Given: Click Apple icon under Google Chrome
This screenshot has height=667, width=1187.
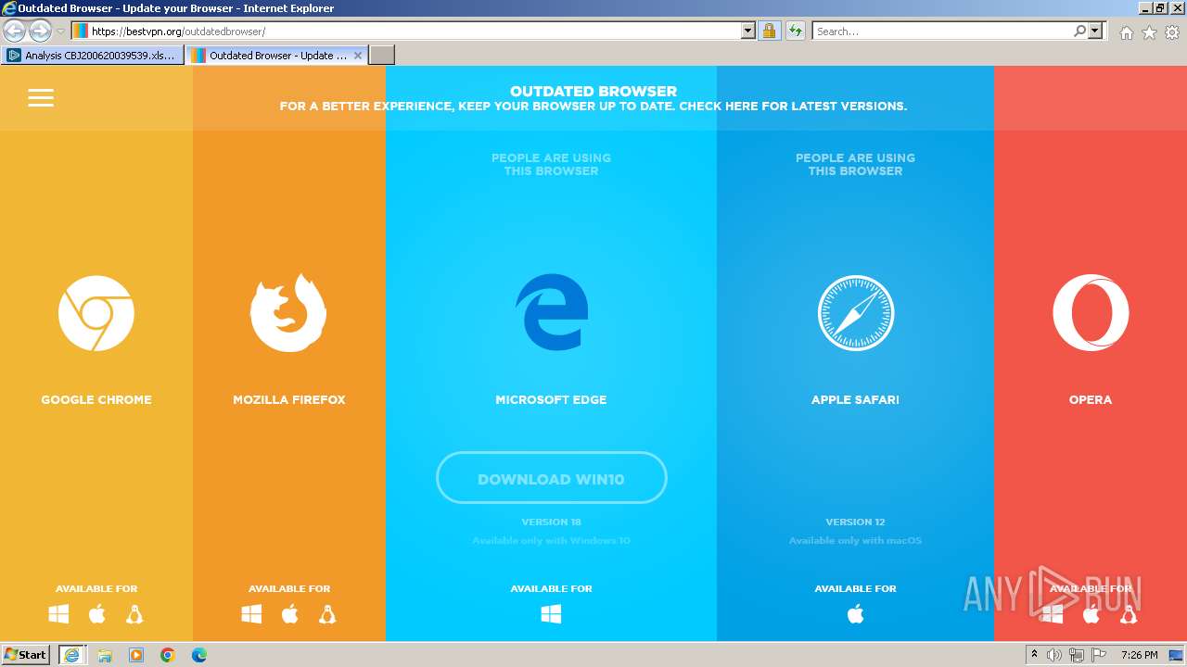Looking at the screenshot, I should coord(96,614).
